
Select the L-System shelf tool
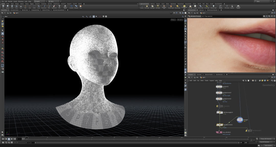click(x=71, y=7)
